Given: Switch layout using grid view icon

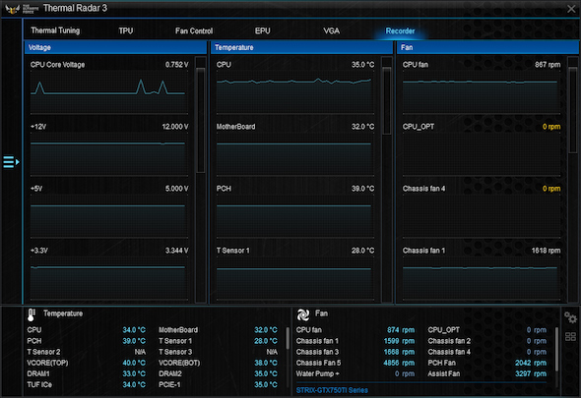Looking at the screenshot, I should click(x=570, y=337).
